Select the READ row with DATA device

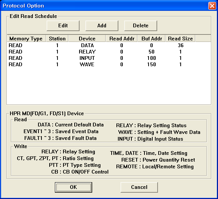tap(109, 45)
